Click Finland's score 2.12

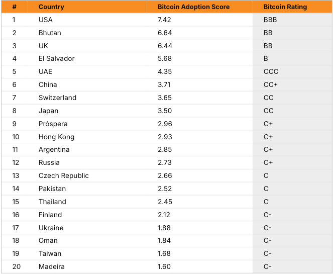point(164,215)
